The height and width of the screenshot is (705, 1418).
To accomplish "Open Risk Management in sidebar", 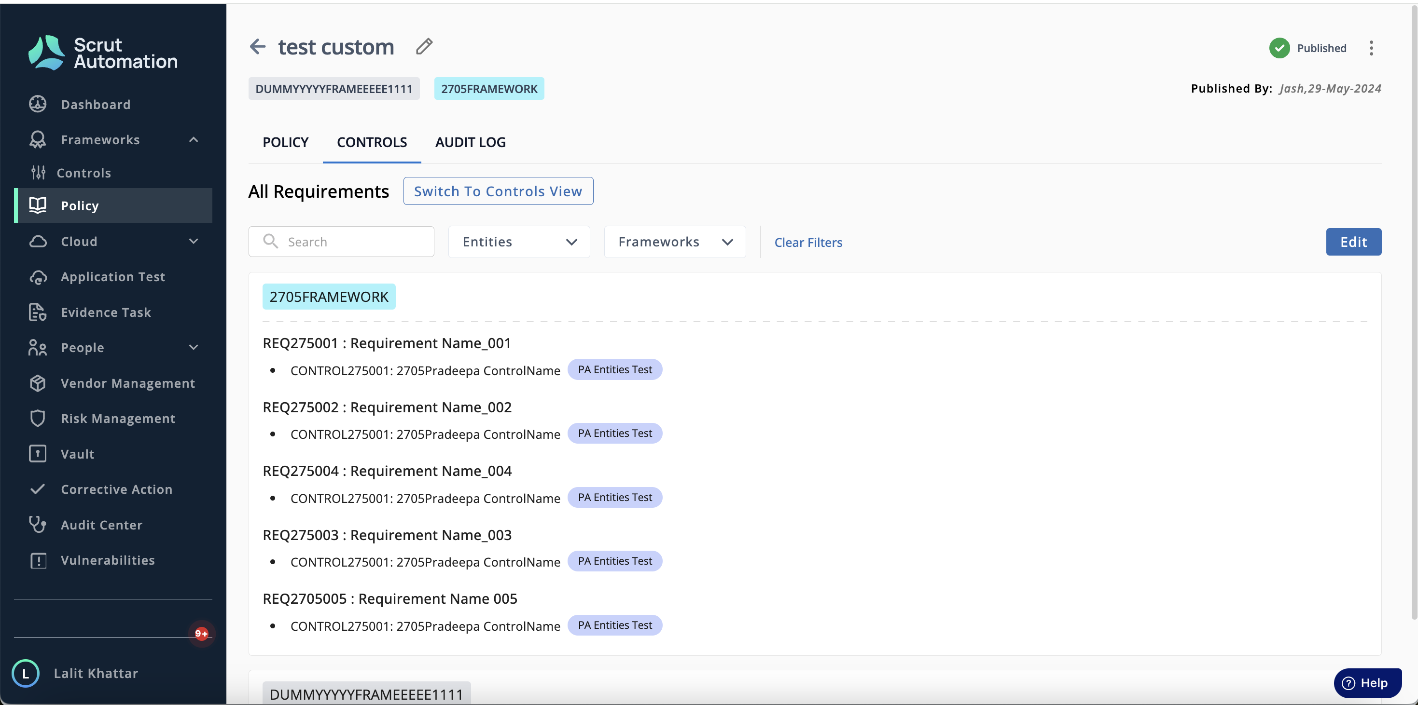I will click(118, 419).
